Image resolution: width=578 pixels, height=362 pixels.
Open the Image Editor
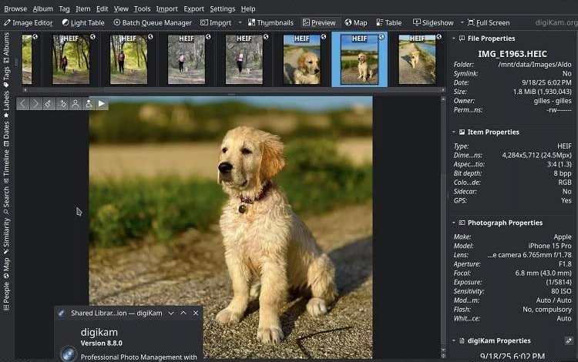point(28,23)
